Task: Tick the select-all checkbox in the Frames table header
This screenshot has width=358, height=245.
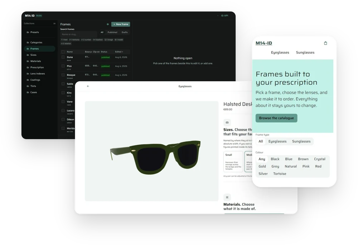Action: [x=63, y=52]
